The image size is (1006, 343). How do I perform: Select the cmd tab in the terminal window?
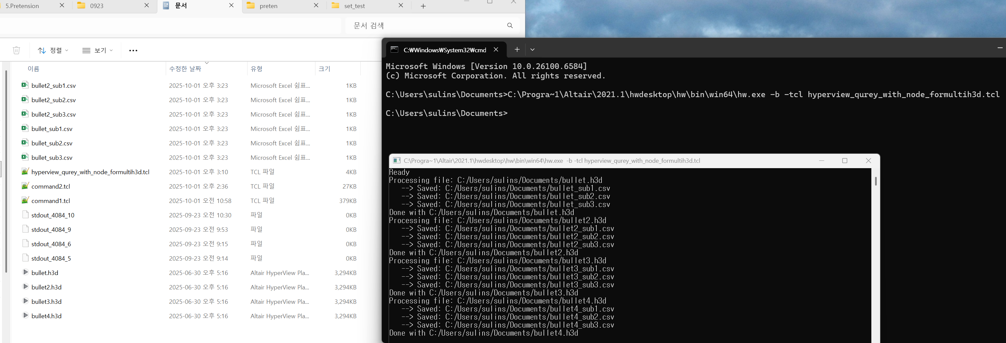coord(446,50)
